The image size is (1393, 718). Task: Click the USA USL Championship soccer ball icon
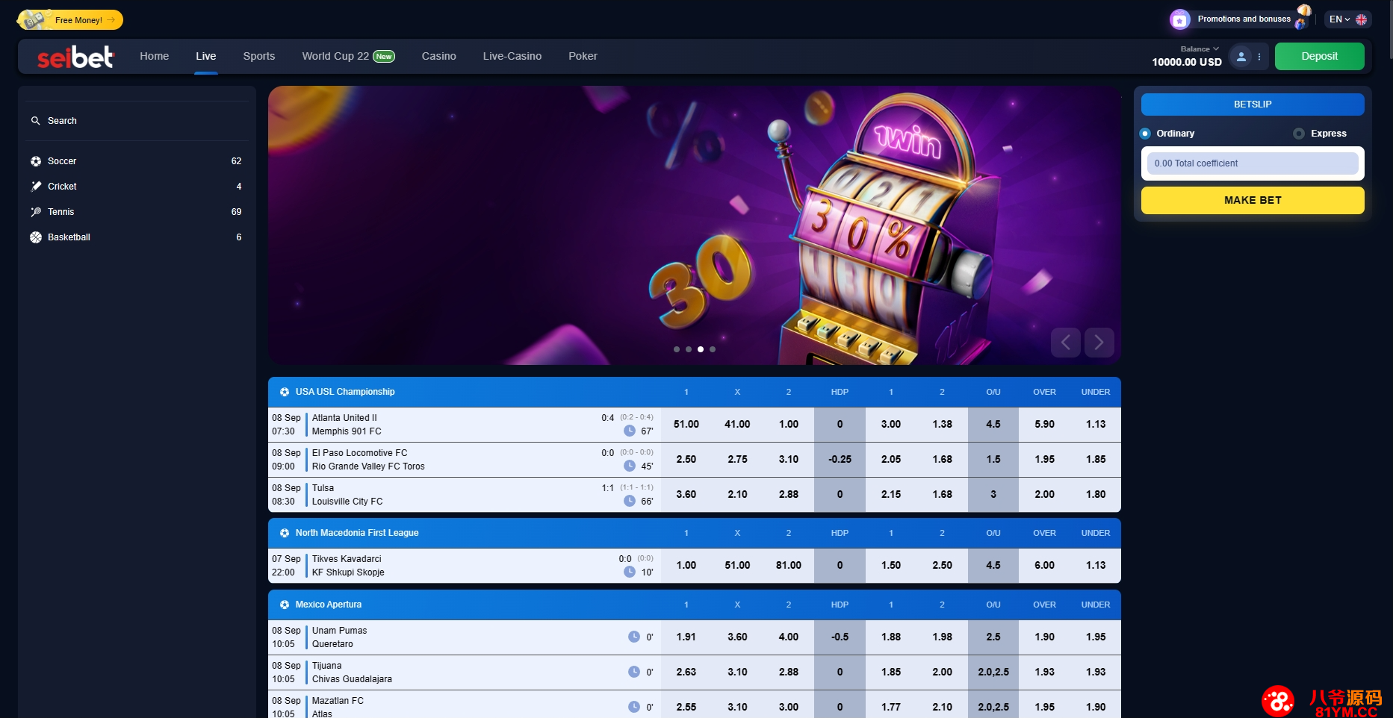click(285, 392)
